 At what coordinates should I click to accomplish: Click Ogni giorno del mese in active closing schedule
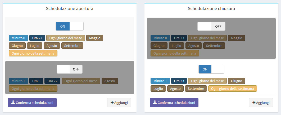point(207,81)
